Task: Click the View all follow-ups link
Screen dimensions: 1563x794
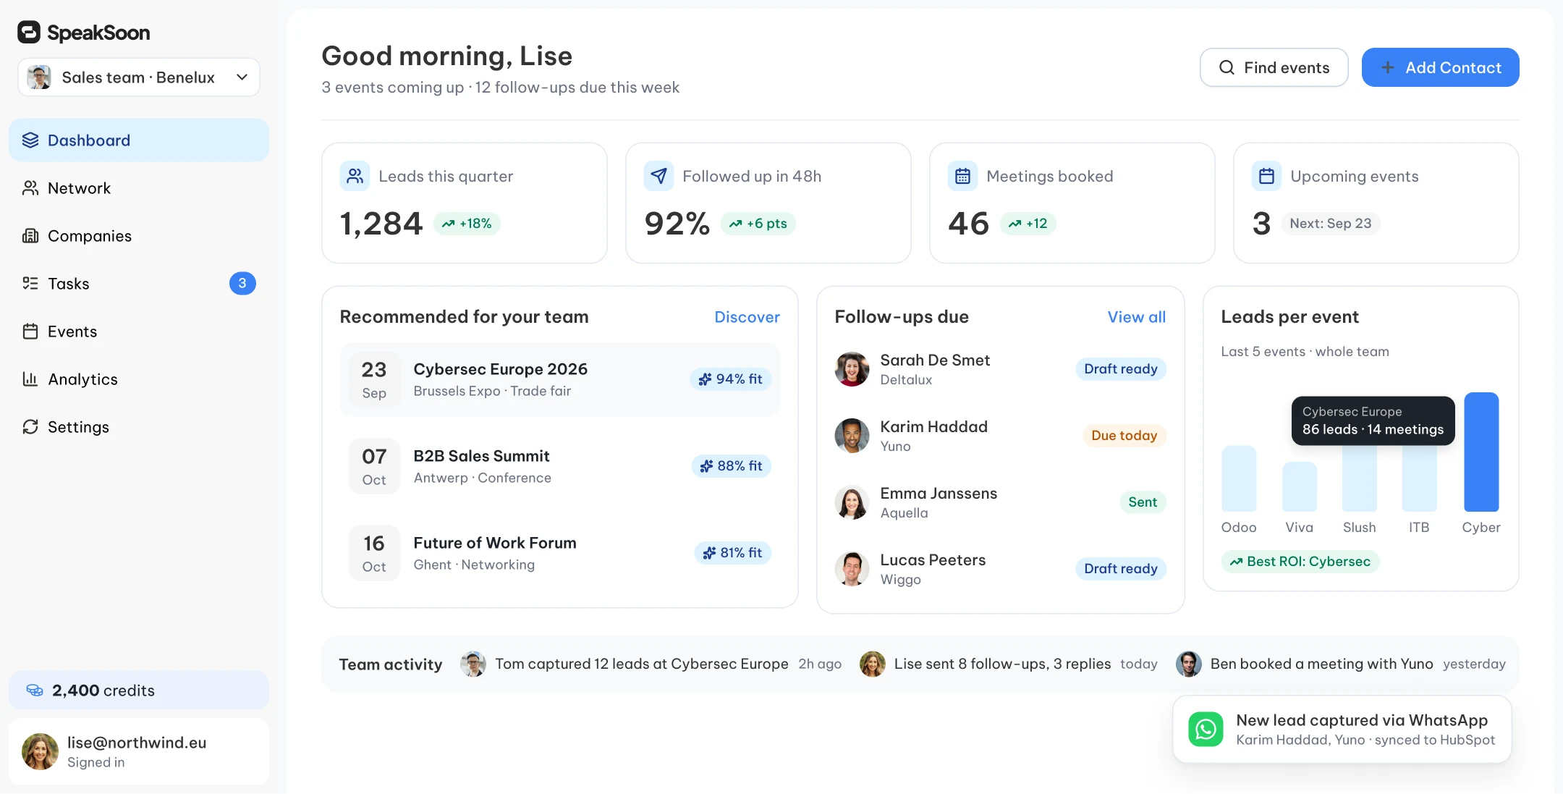Action: point(1136,317)
